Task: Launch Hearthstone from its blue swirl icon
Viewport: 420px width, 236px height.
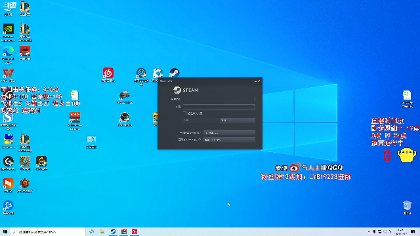Action: click(x=25, y=163)
